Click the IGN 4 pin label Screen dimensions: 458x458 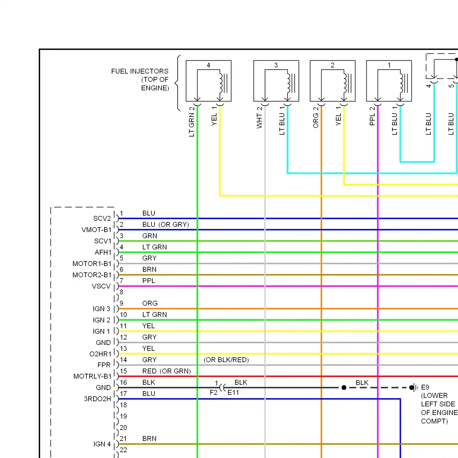102,444
